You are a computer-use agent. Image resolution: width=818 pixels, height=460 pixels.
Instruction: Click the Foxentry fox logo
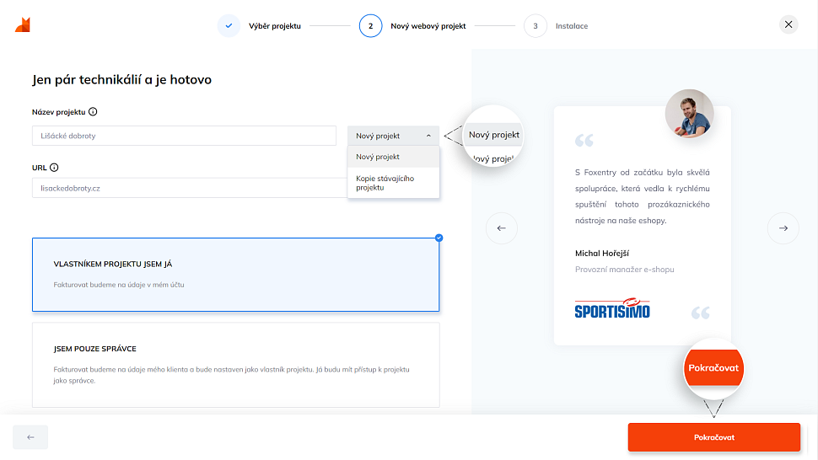tap(23, 25)
